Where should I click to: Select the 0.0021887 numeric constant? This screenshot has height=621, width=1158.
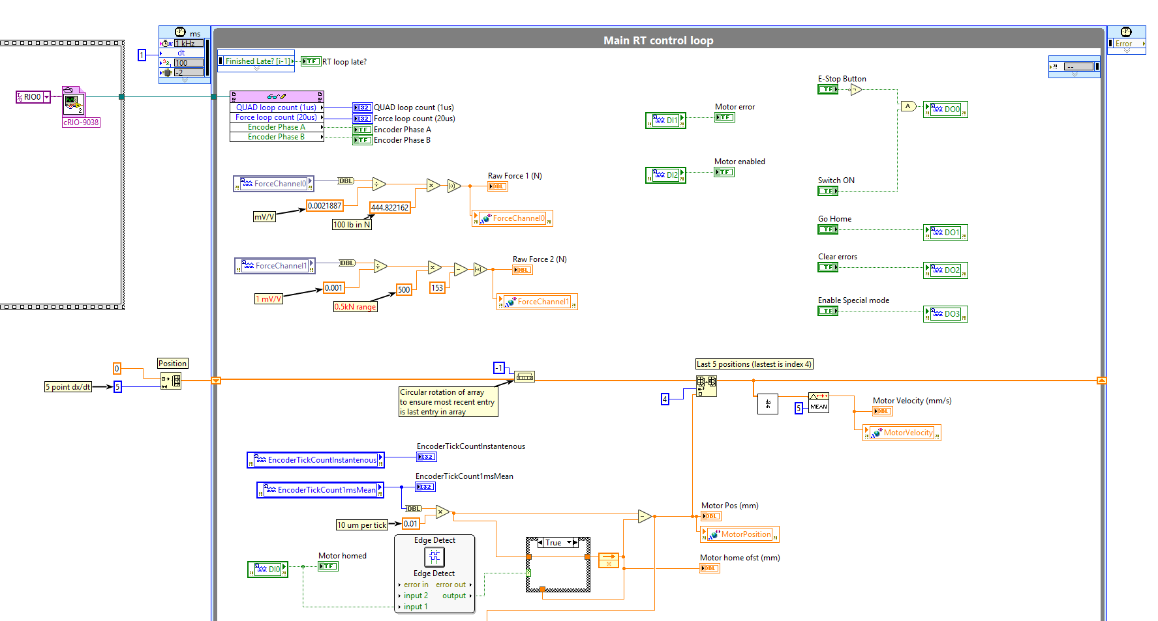pyautogui.click(x=325, y=206)
